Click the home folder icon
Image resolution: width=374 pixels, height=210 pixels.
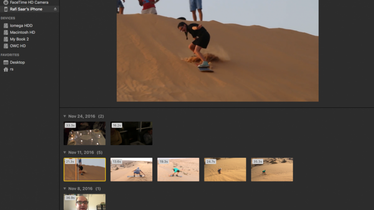6,69
